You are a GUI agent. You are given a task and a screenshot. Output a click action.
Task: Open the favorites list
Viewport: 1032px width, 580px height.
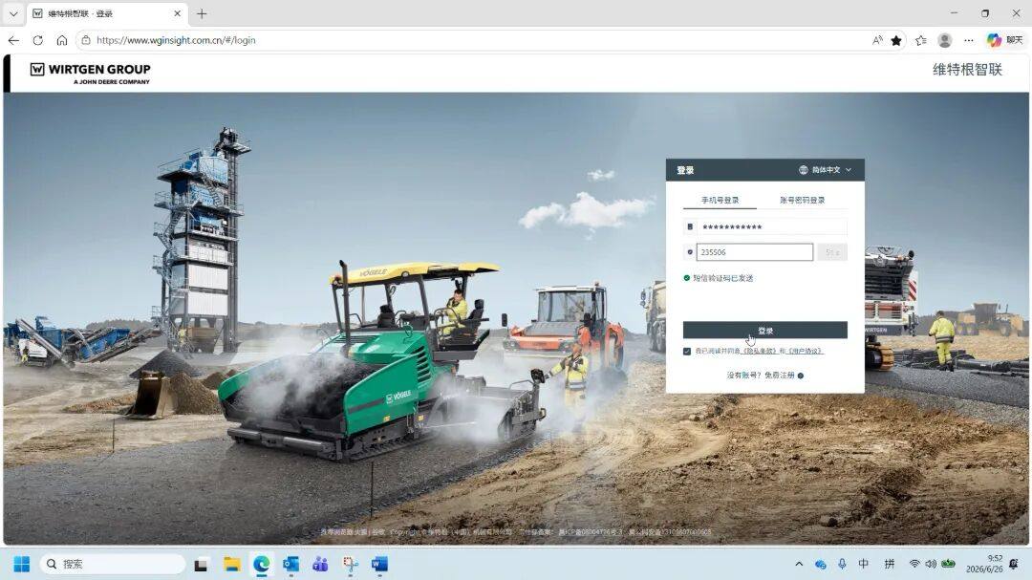[921, 40]
